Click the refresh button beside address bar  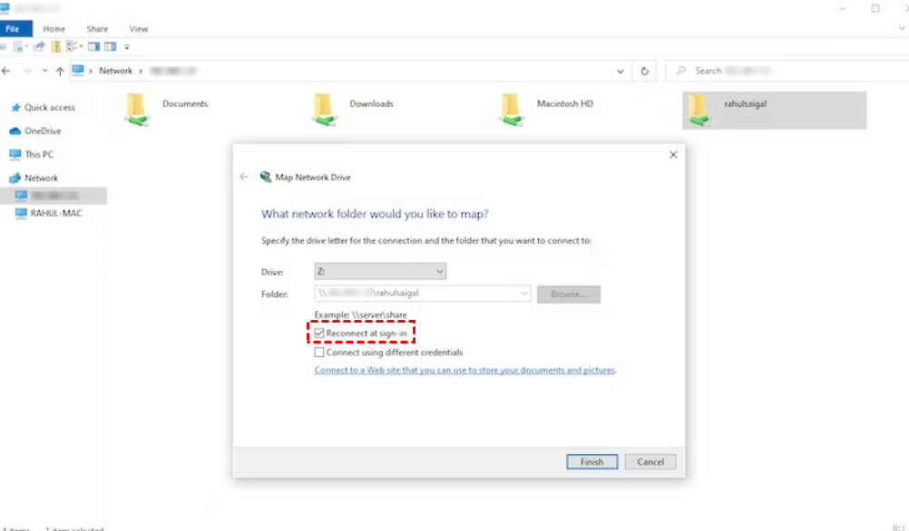(x=644, y=71)
